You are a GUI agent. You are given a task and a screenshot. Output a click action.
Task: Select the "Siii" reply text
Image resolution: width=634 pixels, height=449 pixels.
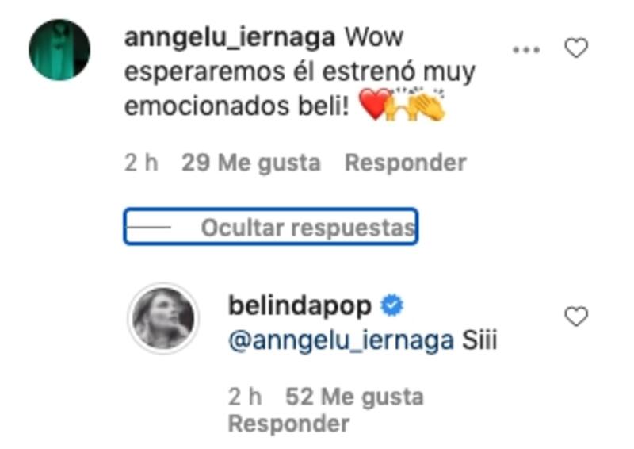479,340
